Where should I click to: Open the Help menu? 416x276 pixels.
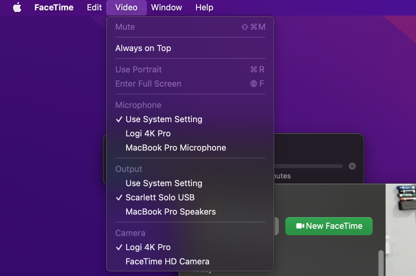[x=204, y=7]
